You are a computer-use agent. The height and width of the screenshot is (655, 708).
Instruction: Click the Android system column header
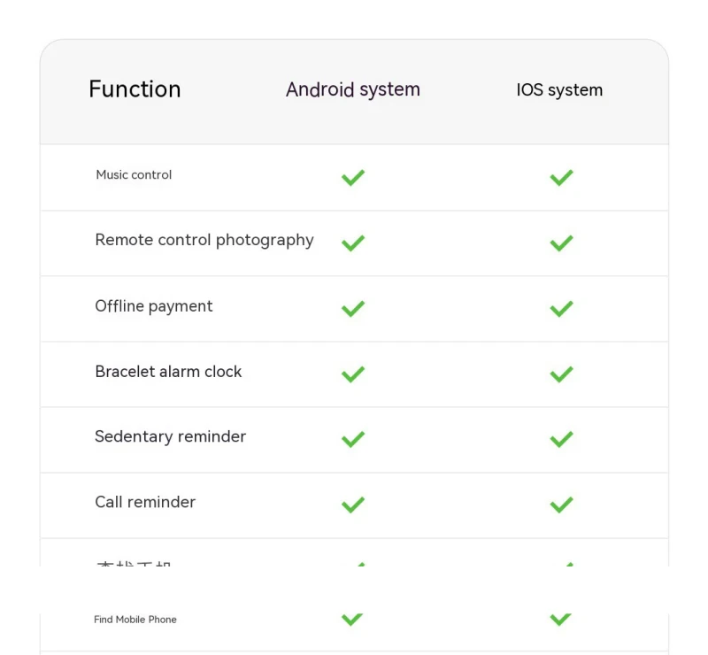click(x=352, y=89)
